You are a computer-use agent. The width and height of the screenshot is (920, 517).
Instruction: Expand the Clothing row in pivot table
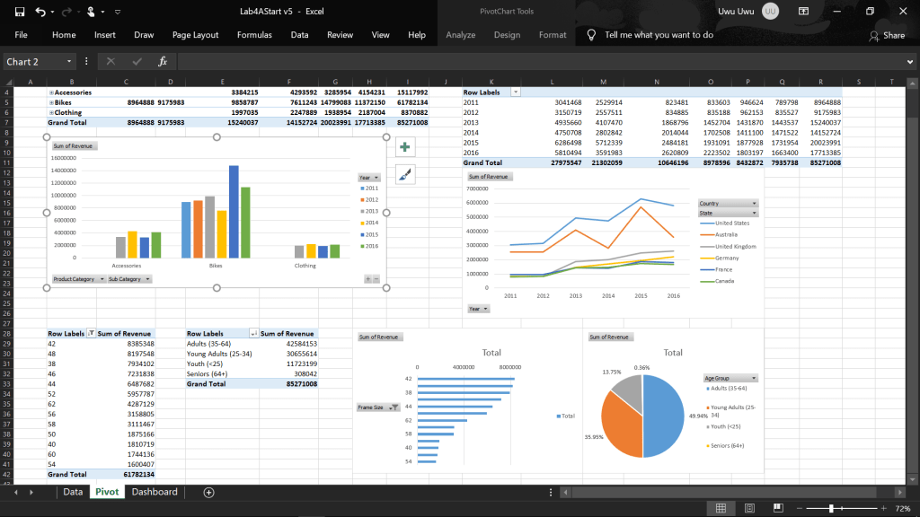click(x=50, y=112)
